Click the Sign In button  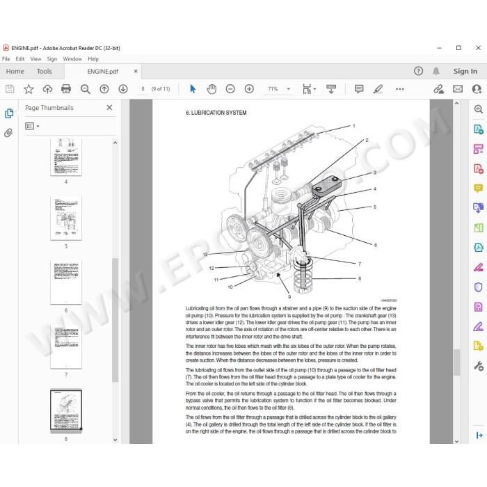465,71
